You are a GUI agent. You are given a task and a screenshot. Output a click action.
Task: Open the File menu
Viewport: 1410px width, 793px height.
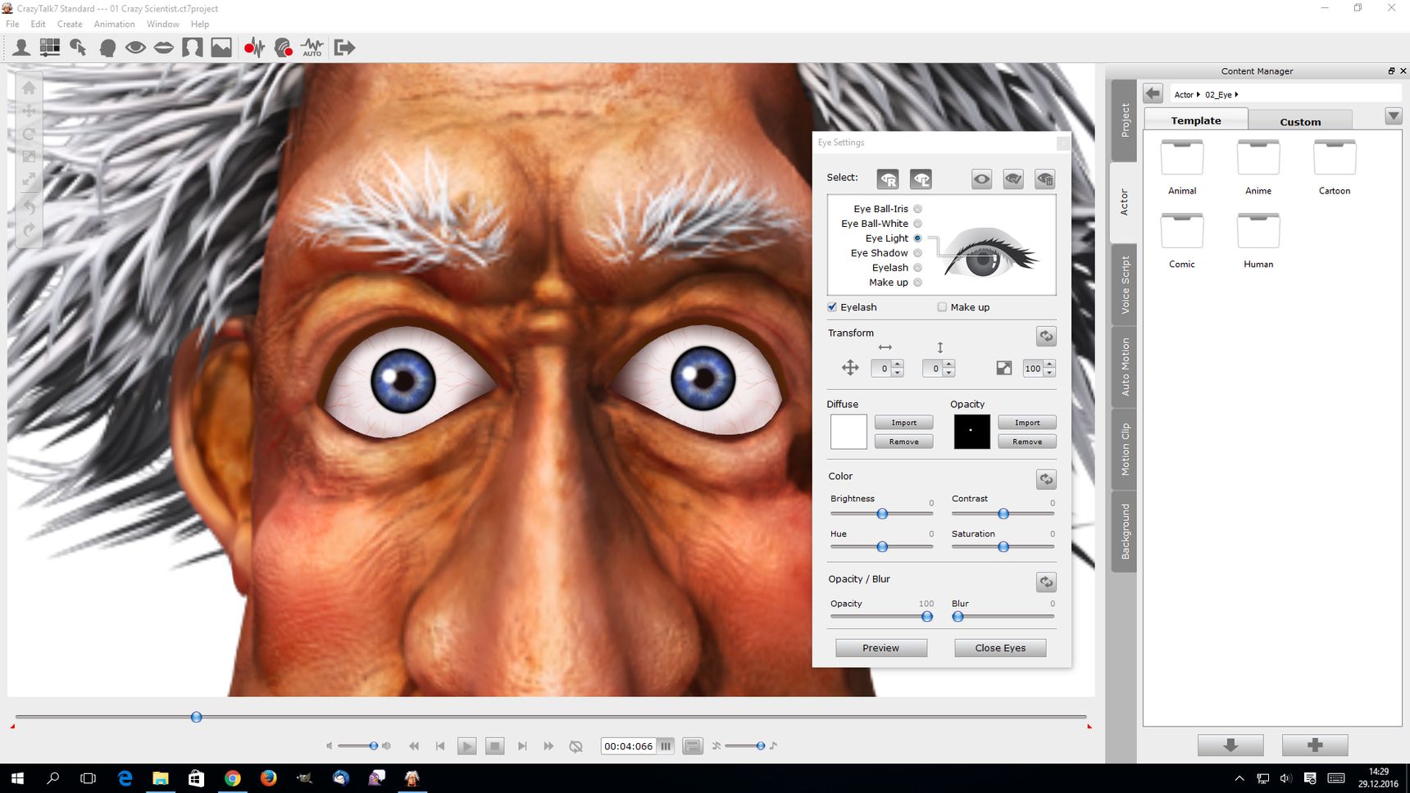pos(12,24)
